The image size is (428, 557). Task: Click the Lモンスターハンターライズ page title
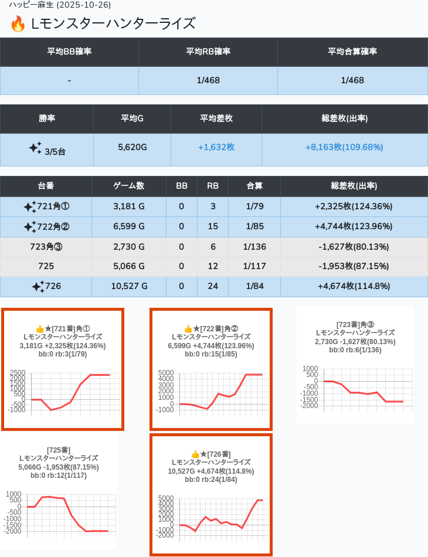(113, 24)
